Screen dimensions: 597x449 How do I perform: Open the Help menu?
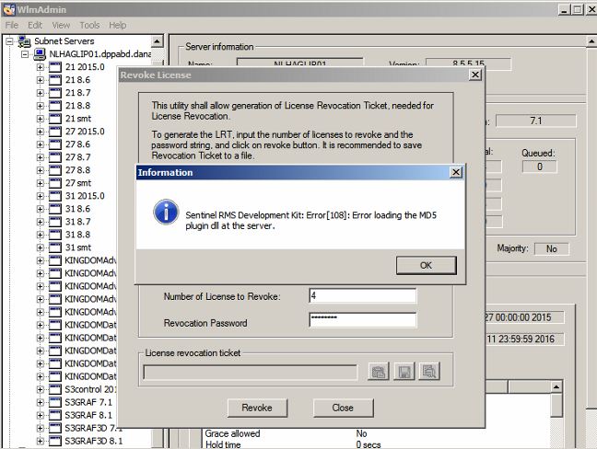(x=118, y=25)
